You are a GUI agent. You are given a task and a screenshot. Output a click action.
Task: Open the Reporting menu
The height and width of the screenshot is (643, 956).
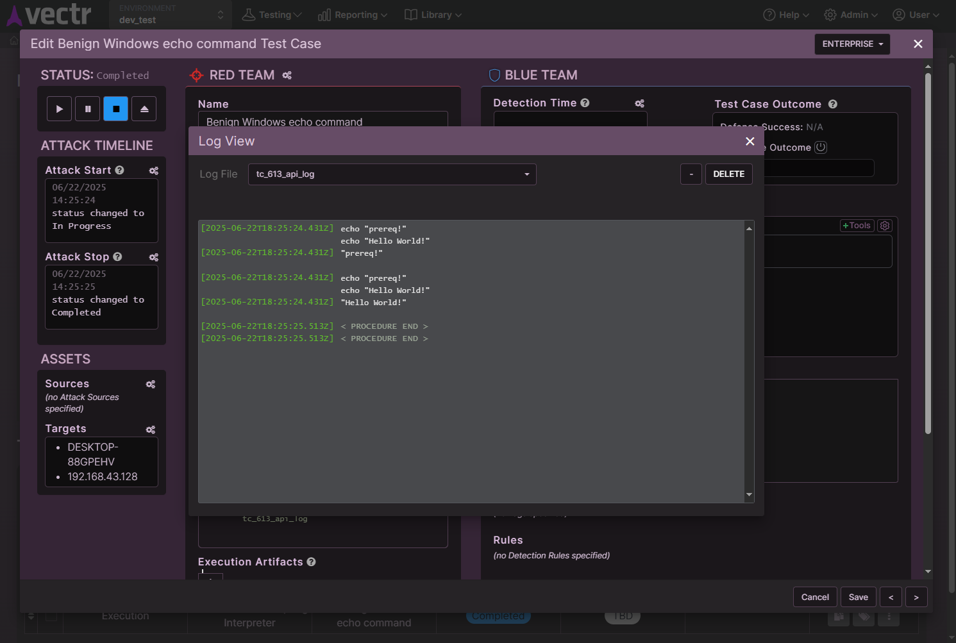coord(352,14)
